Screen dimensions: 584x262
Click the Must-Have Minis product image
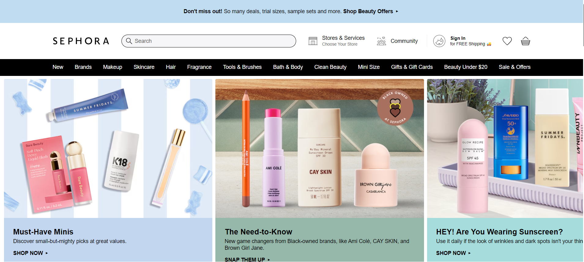(108, 148)
